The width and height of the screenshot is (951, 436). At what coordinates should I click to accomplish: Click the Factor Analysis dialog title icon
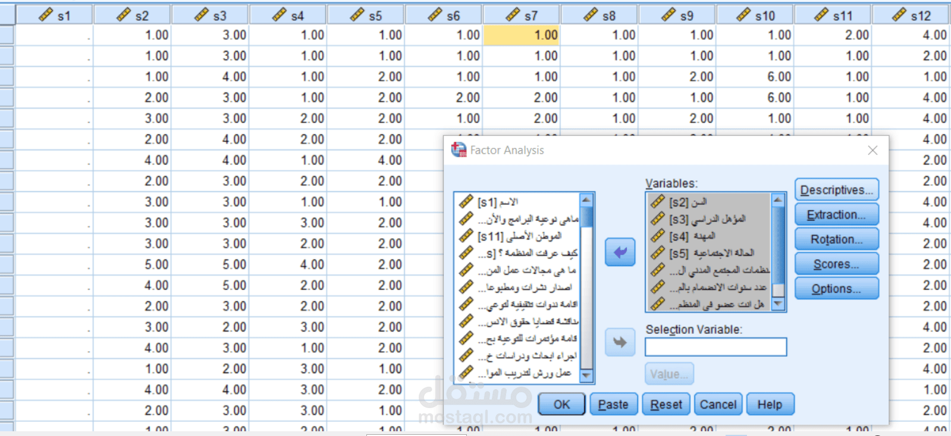coord(459,150)
